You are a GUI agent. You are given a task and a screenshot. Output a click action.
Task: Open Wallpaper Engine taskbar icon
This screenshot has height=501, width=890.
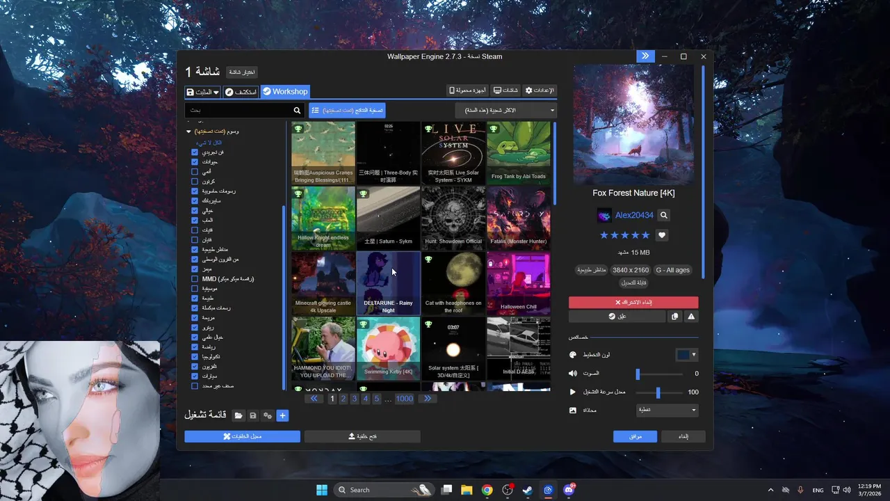pyautogui.click(x=548, y=490)
